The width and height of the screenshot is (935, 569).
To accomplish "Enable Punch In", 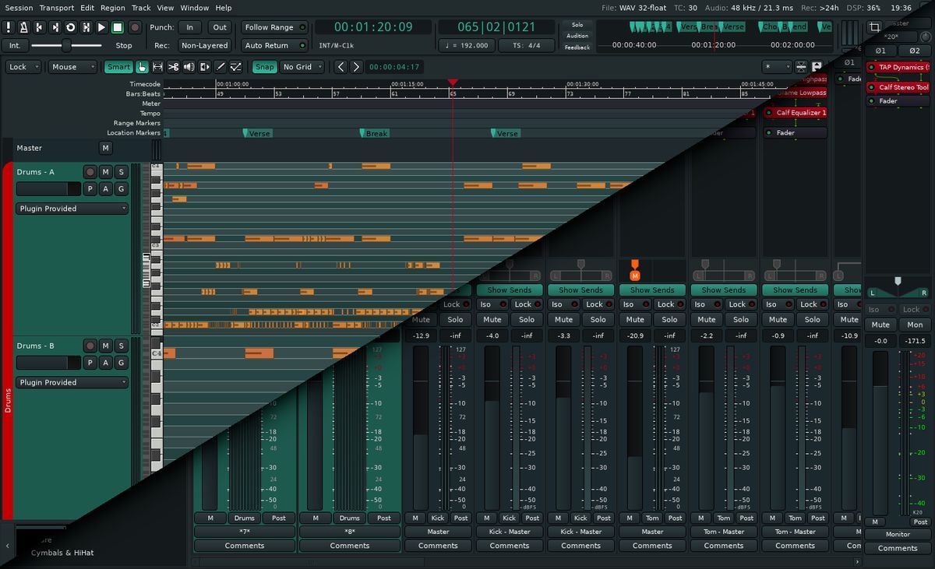I will point(189,27).
